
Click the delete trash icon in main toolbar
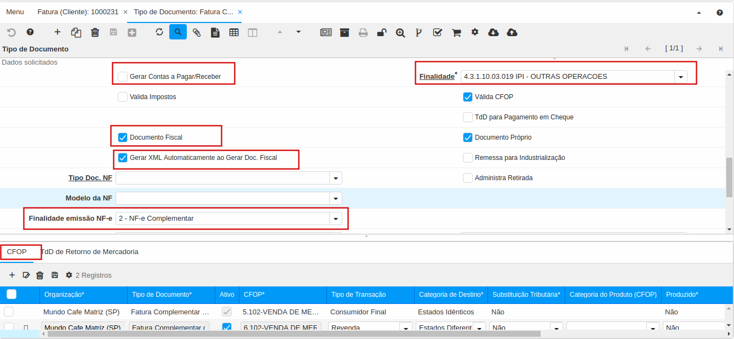(x=95, y=32)
